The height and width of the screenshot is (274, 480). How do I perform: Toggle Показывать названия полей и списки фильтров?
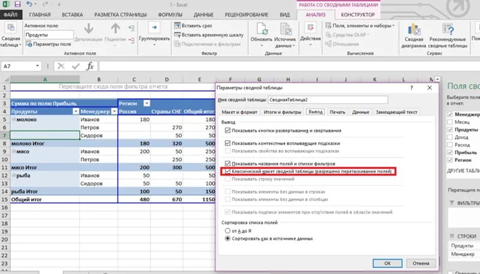pyautogui.click(x=227, y=164)
